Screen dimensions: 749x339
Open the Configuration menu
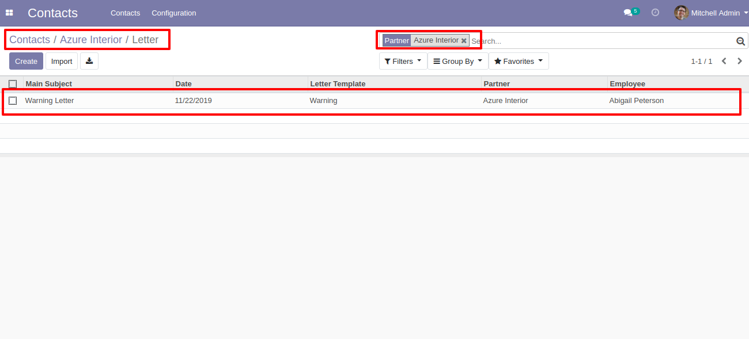click(174, 13)
